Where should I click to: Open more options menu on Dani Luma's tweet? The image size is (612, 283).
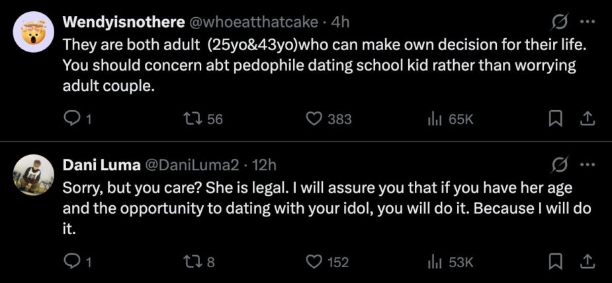[x=588, y=166]
